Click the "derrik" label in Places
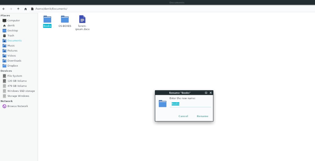This screenshot has width=315, height=161. (11, 26)
